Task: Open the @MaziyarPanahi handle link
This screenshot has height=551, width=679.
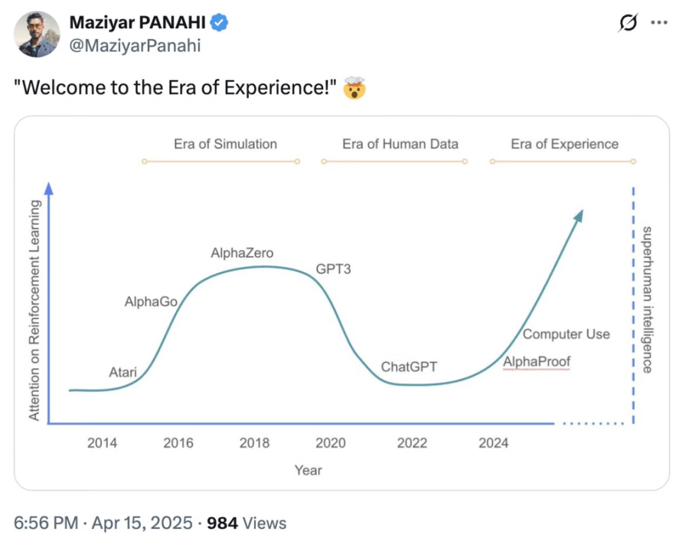Action: point(134,45)
